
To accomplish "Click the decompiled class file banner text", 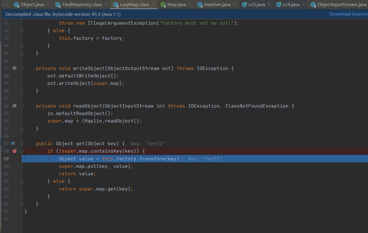I will tap(63, 14).
